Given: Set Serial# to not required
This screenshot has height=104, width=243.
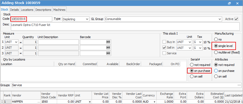Looking at the screenshot, I should (x=192, y=65).
